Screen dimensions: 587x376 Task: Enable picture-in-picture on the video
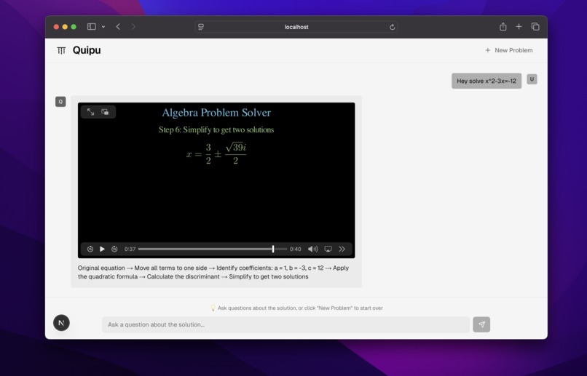click(105, 112)
